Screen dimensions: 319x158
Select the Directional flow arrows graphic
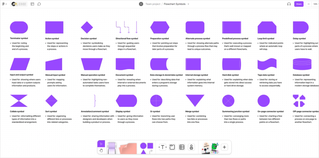pyautogui.click(x=127, y=27)
